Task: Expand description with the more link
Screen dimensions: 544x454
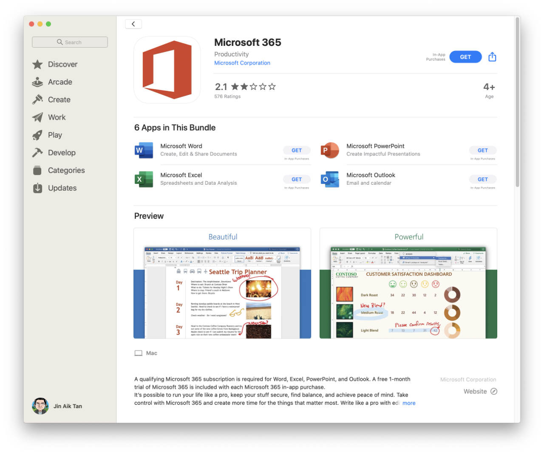Action: [409, 403]
